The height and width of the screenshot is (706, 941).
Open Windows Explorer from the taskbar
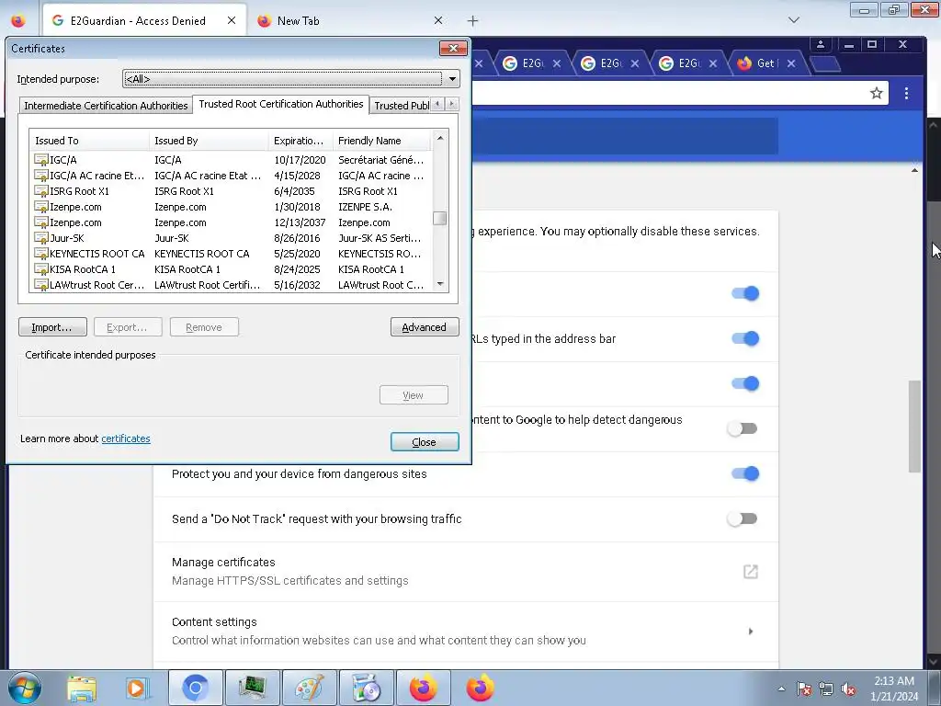82,689
